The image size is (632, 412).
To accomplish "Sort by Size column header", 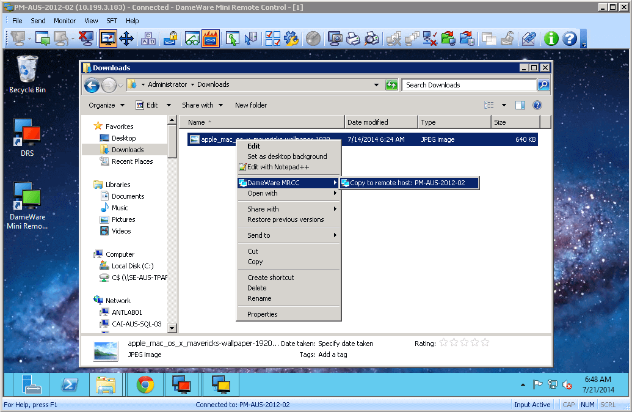I will [x=515, y=122].
